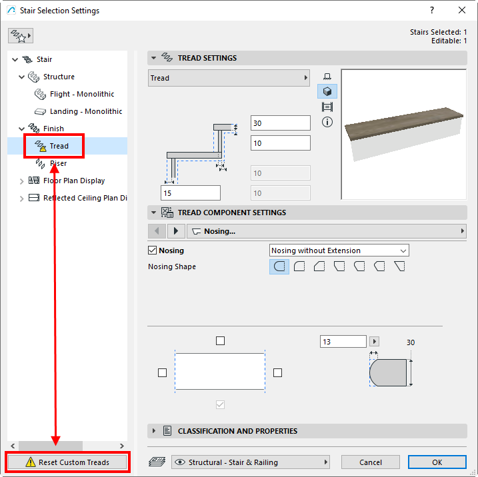478x477 pixels.
Task: Toggle the layer visibility eye icon
Action: pyautogui.click(x=180, y=462)
